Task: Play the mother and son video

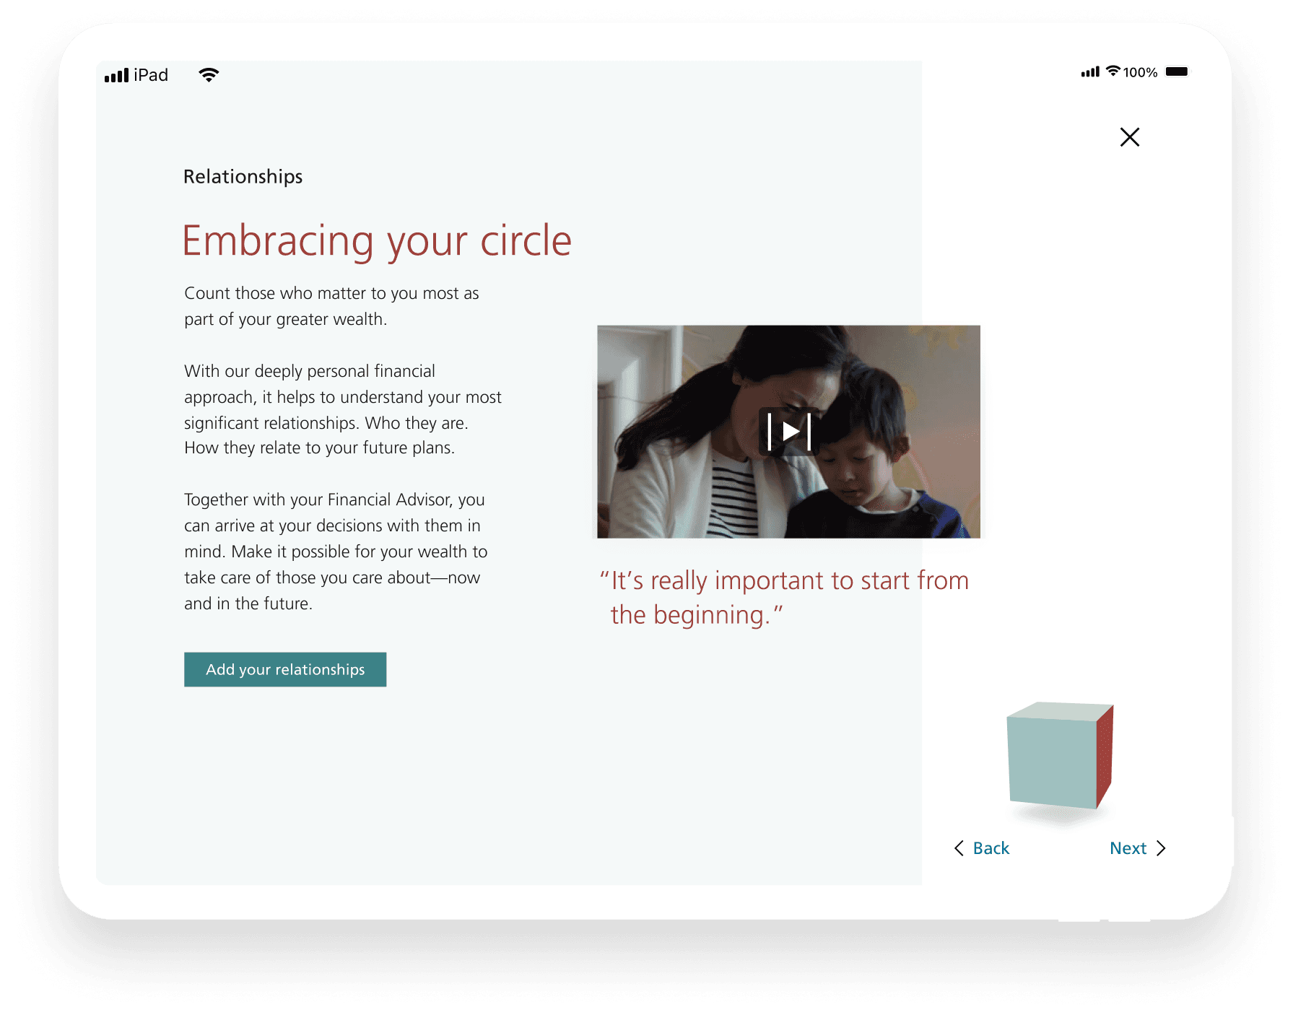Action: point(789,432)
